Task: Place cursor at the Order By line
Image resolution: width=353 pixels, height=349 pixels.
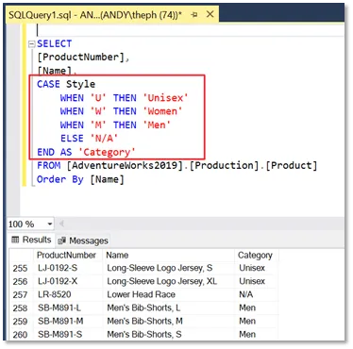Action: pyautogui.click(x=80, y=179)
